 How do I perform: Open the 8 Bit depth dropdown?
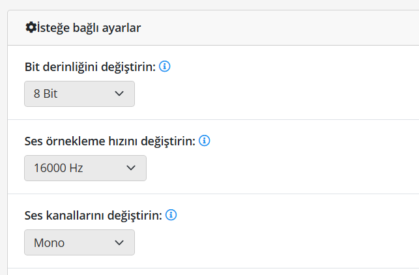79,94
